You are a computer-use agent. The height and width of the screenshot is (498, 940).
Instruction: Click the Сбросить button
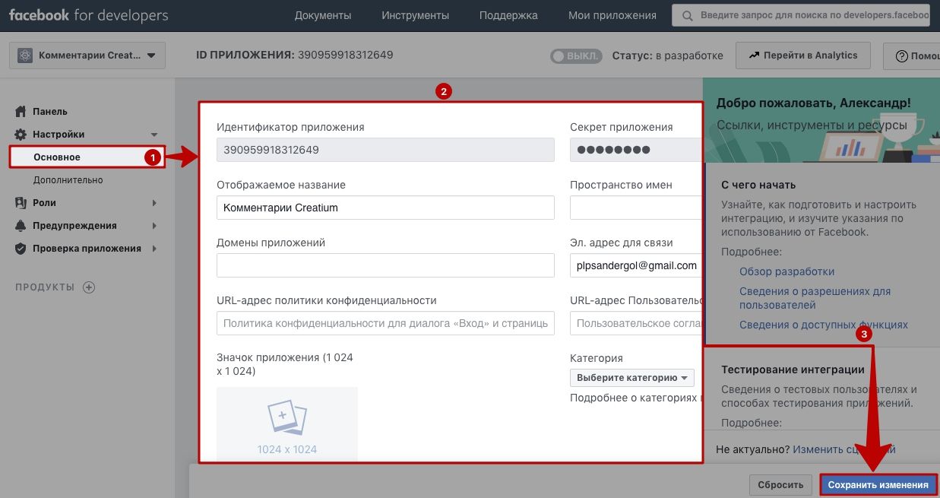point(780,484)
